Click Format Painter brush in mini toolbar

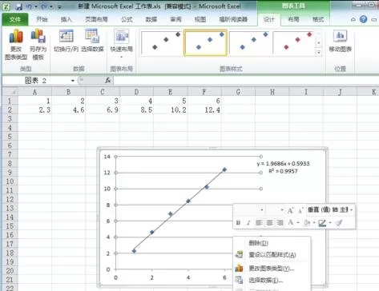pos(339,222)
